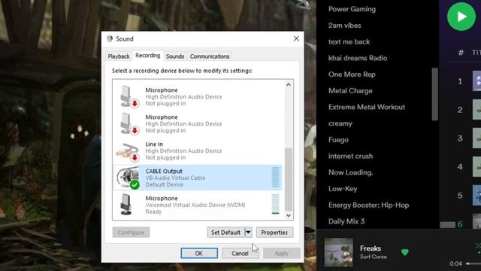
Task: Select playing track number 6 in Spotify
Action: tap(460, 224)
